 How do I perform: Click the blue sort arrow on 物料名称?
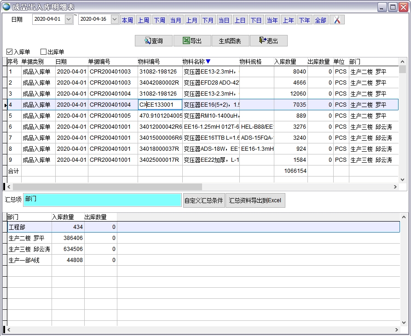pyautogui.click(x=208, y=62)
